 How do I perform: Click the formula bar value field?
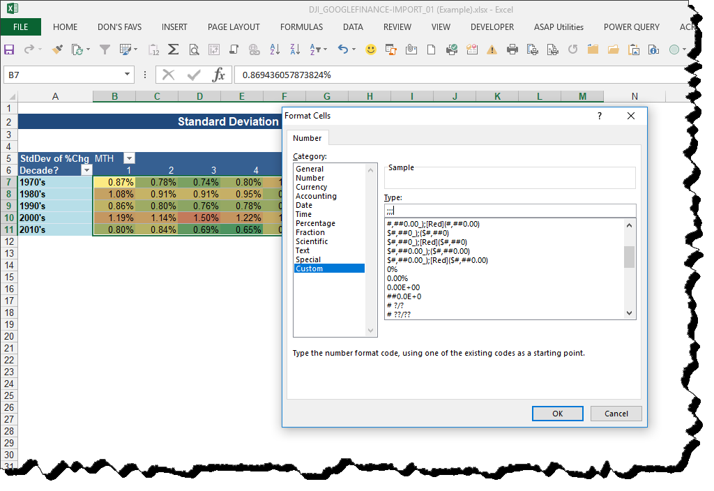[462, 75]
